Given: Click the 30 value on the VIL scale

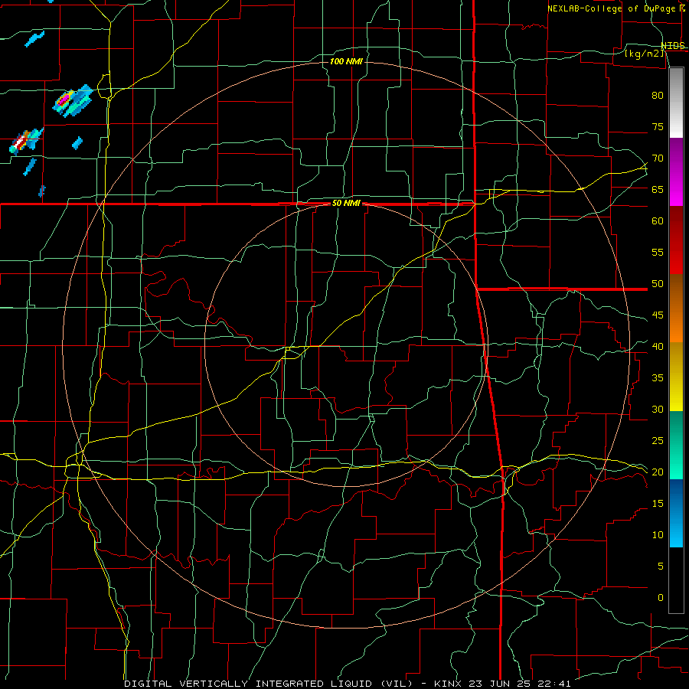Looking at the screenshot, I should click(658, 409).
